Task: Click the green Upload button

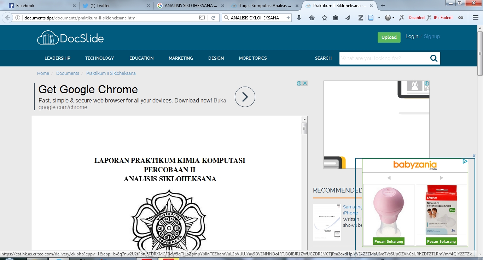Action: 389,37
